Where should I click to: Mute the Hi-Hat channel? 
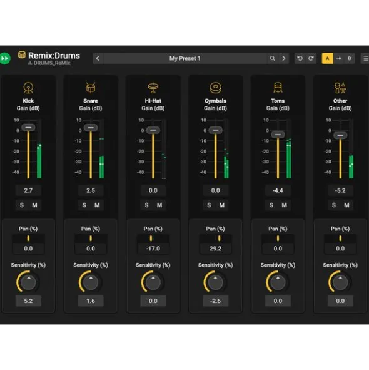pos(159,205)
